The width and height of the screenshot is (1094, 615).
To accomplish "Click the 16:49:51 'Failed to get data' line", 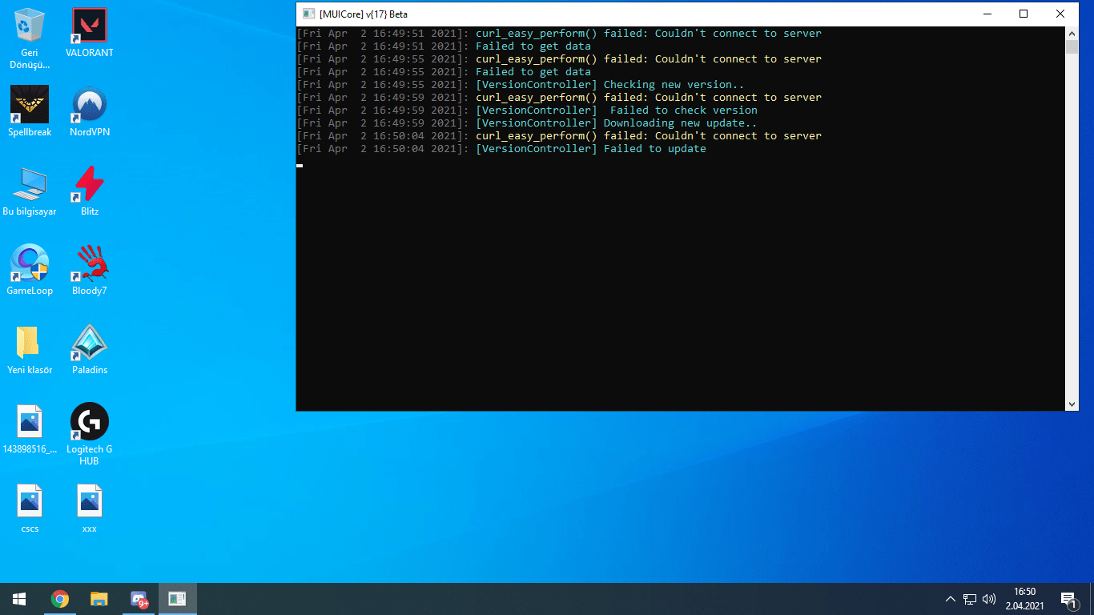I will click(444, 46).
